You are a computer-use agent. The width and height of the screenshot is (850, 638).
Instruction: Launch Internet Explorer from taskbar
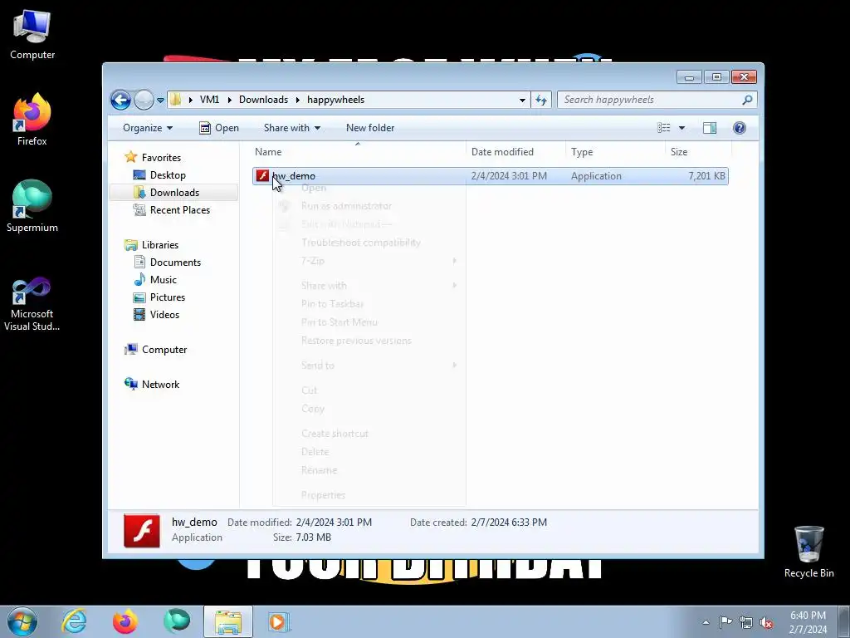tap(74, 621)
